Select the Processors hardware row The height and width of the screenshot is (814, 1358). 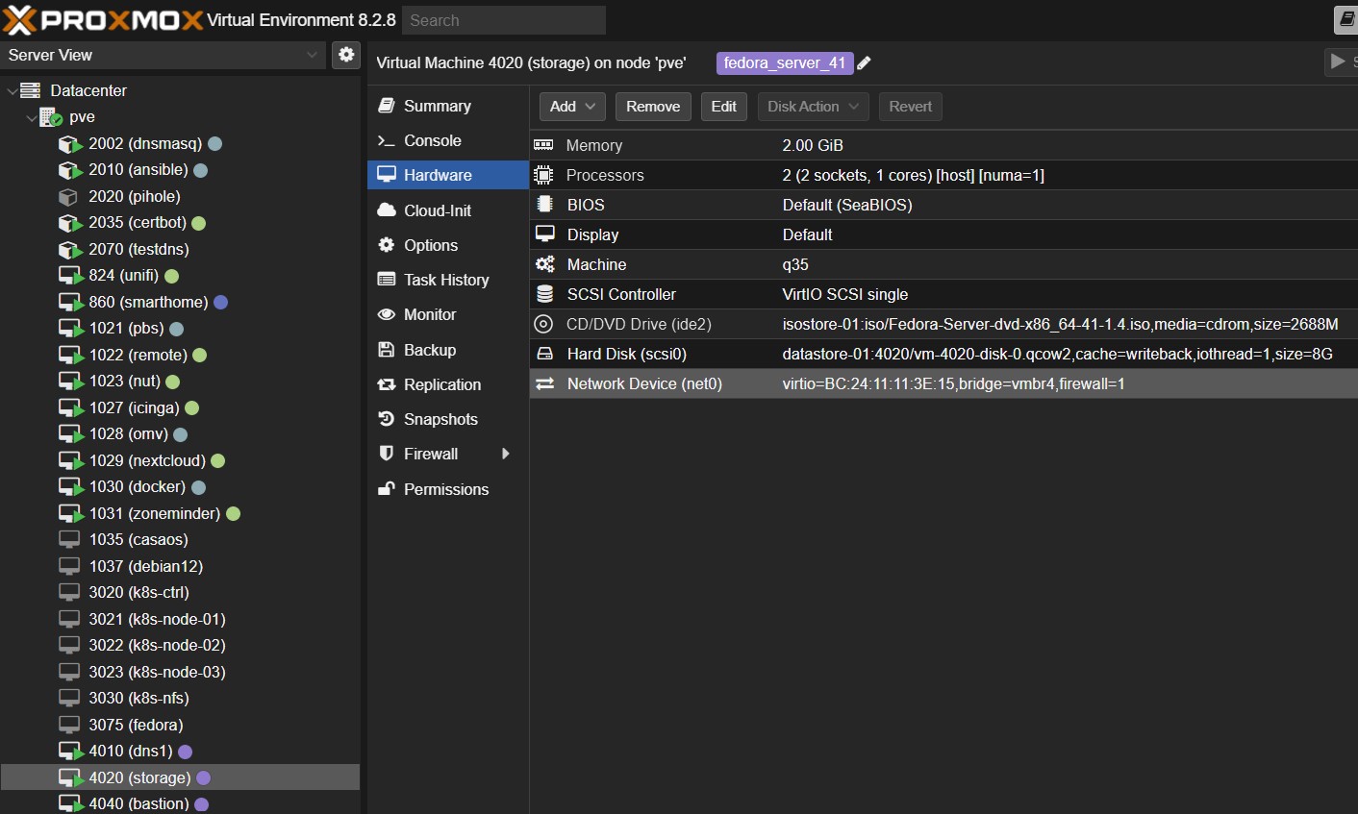point(604,176)
